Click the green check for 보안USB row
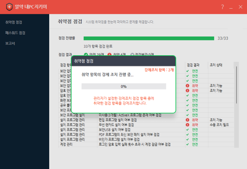The width and height of the screenshot is (247, 169). [x=187, y=130]
